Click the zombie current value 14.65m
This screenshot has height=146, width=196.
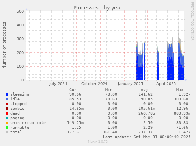point(77,109)
